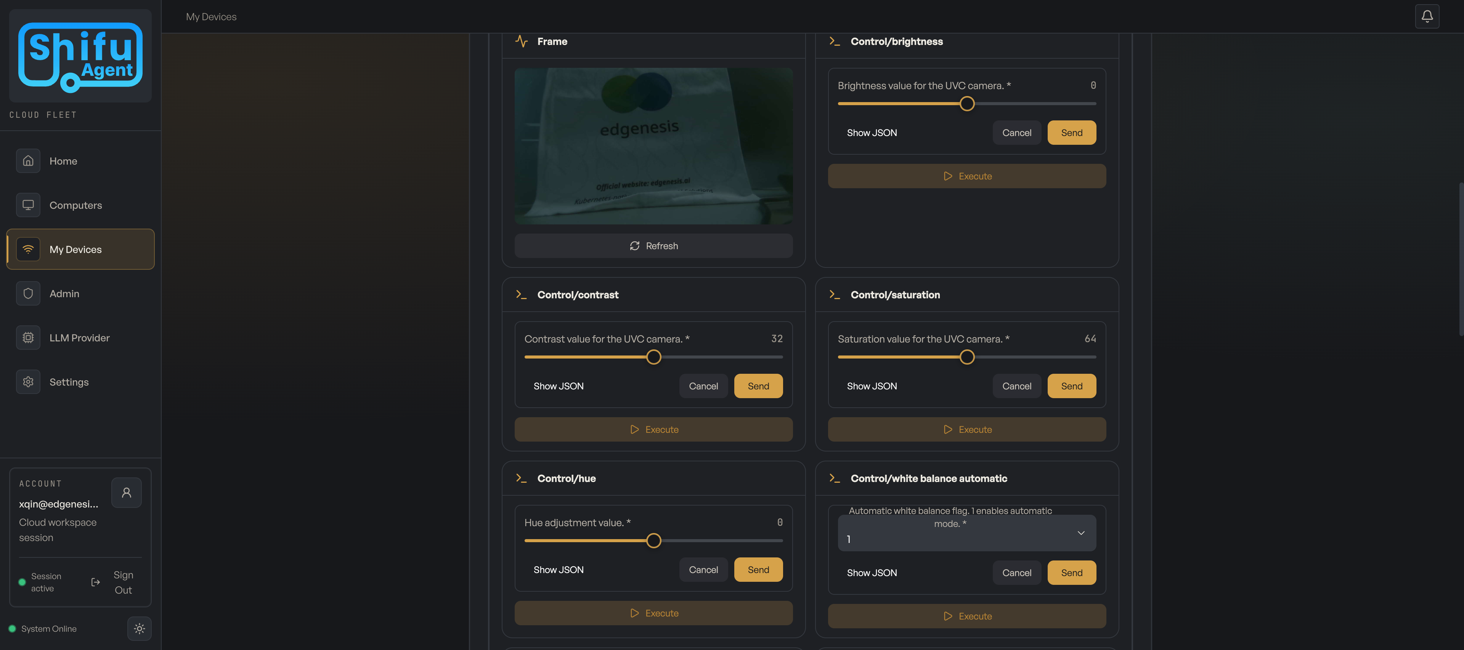Click the Admin shield icon

[x=28, y=293]
